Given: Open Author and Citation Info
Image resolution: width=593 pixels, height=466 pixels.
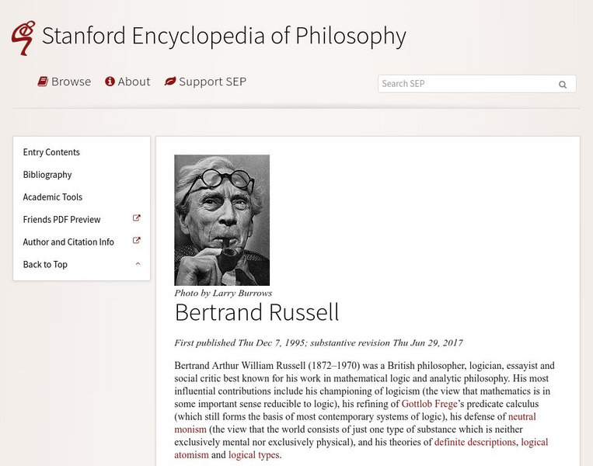Looking at the screenshot, I should click(68, 242).
